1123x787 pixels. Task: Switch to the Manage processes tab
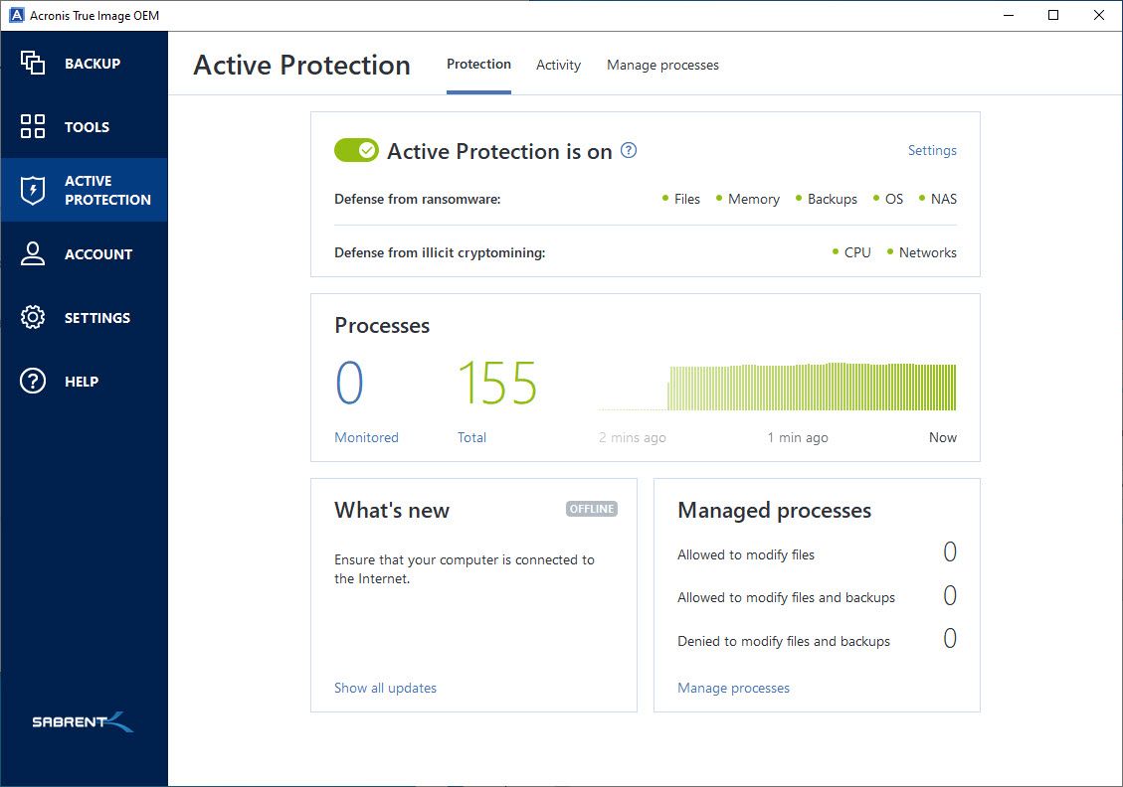[x=662, y=66]
